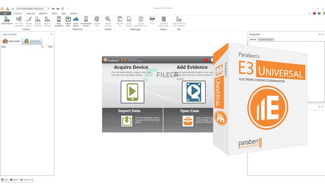Click the Add Evidence disk thumbnail

click(194, 92)
